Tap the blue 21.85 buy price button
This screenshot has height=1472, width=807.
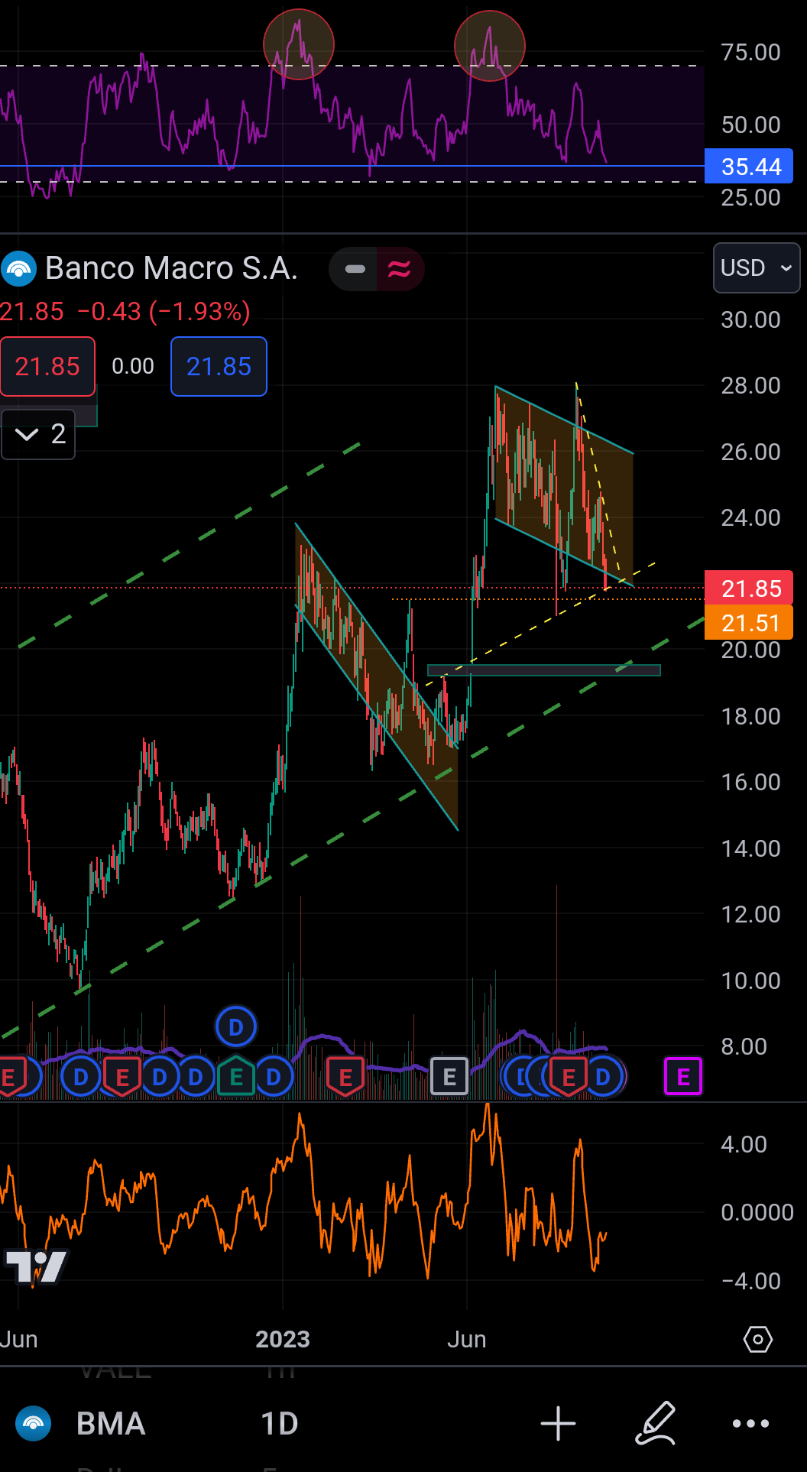(219, 367)
